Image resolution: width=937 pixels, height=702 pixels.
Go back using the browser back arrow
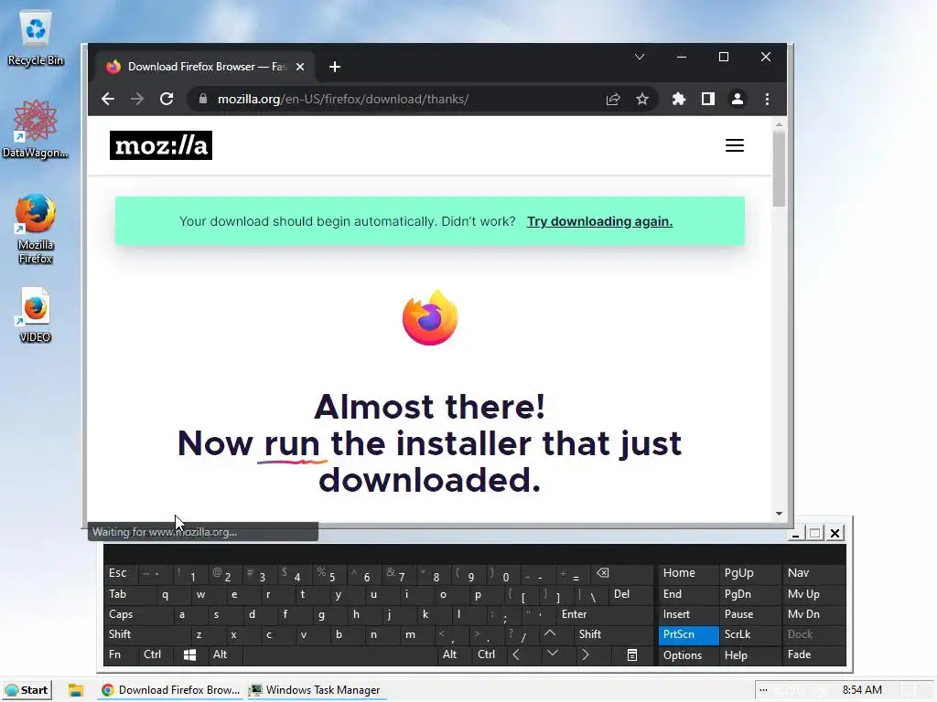click(108, 99)
